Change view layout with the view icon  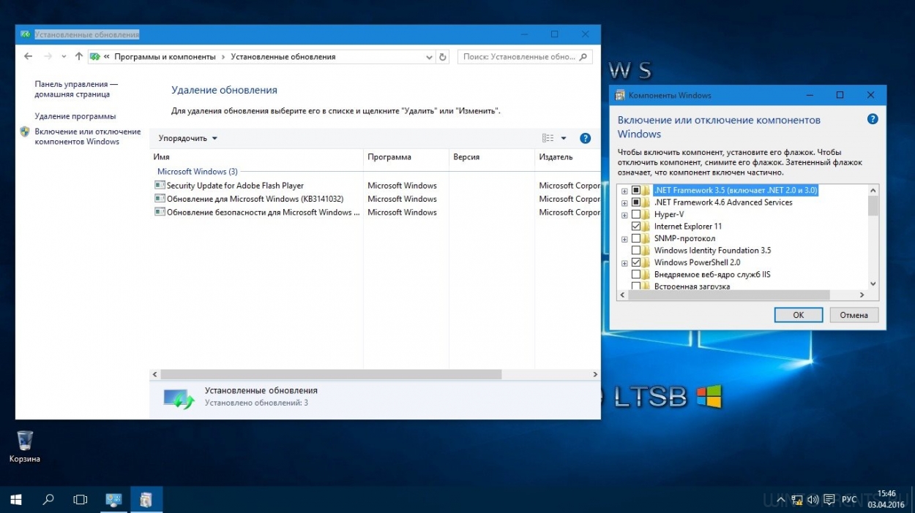548,138
